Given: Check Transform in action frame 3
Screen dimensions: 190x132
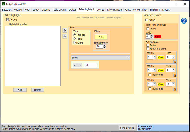Looking at the screenshot, I should pos(150,89).
